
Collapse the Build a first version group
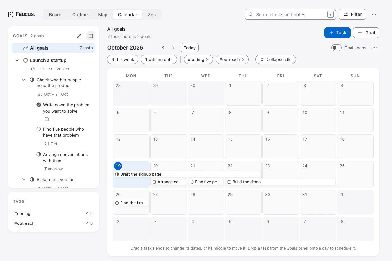coord(24,179)
